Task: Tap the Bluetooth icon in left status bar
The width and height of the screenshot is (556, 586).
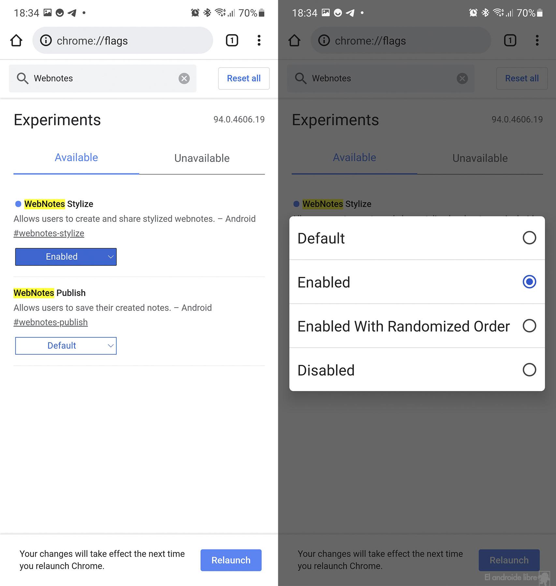Action: (207, 13)
